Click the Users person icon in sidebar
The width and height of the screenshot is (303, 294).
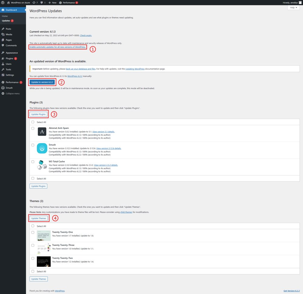[3, 64]
